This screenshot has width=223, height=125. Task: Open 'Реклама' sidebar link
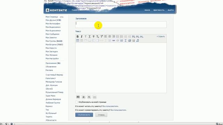(x=49, y=70)
